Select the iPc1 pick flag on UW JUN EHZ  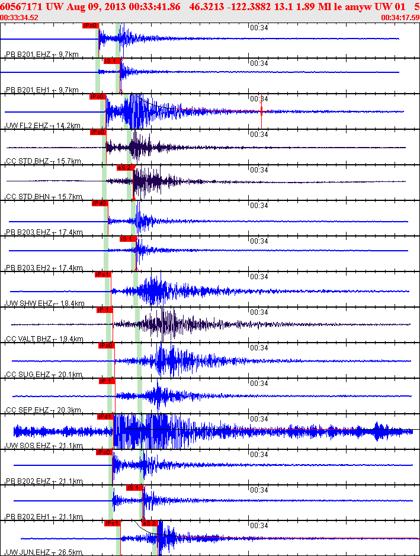point(113,523)
